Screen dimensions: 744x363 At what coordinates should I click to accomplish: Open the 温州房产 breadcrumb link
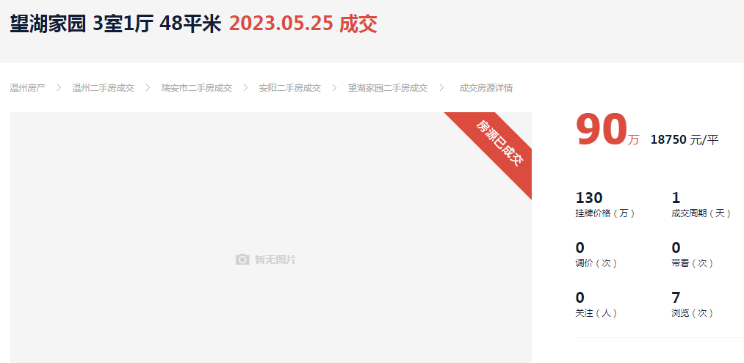28,88
